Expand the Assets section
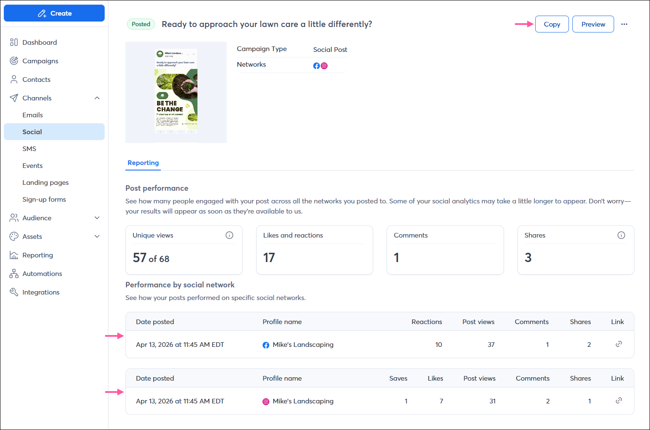 click(x=97, y=236)
